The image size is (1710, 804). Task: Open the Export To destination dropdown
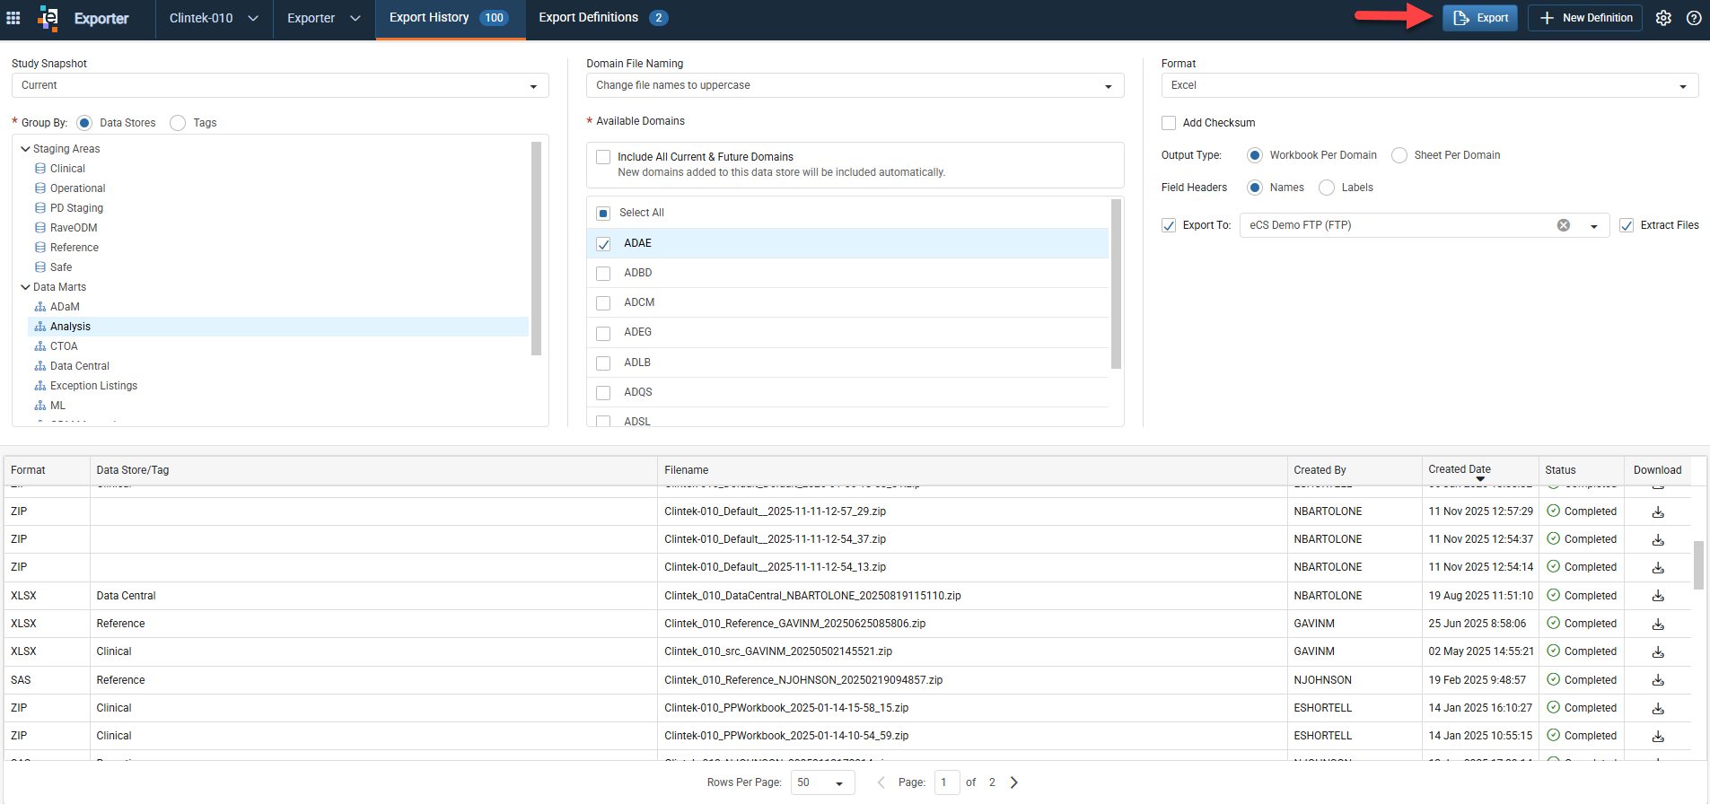click(x=1594, y=226)
